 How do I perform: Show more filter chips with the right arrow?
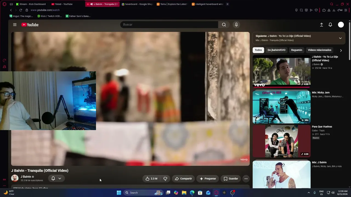[x=341, y=50]
